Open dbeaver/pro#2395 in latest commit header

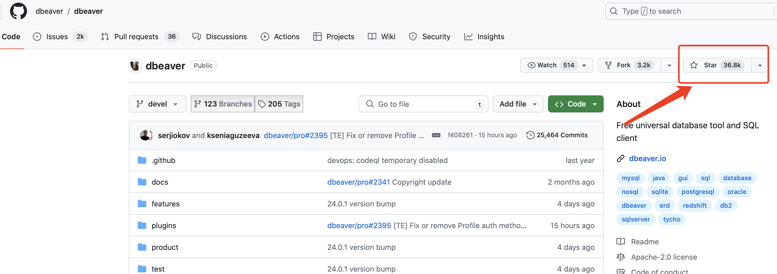click(295, 135)
